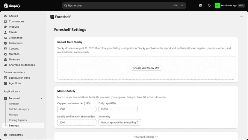Screen dimensions: 248x140
Task: Click the Agentique icon
Action: pos(5,83)
